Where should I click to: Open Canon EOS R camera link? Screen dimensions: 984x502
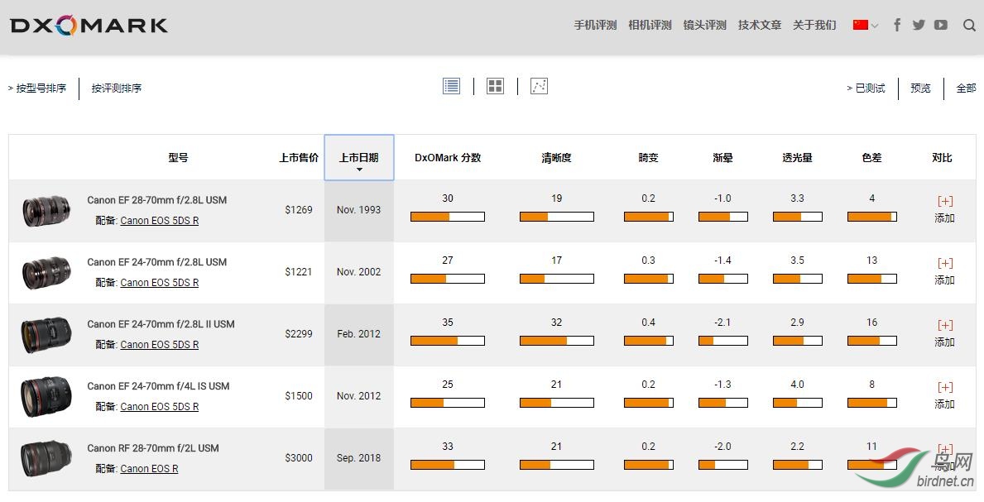tap(149, 469)
